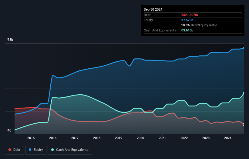Click the ₹8b y-axis label

10,40
